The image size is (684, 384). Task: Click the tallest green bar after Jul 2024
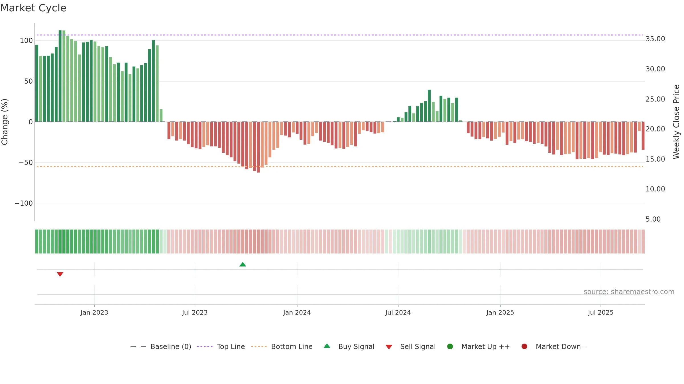point(429,106)
